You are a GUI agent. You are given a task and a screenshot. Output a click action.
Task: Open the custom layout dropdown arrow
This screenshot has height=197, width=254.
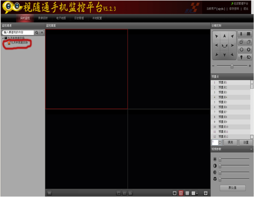coord(197,193)
